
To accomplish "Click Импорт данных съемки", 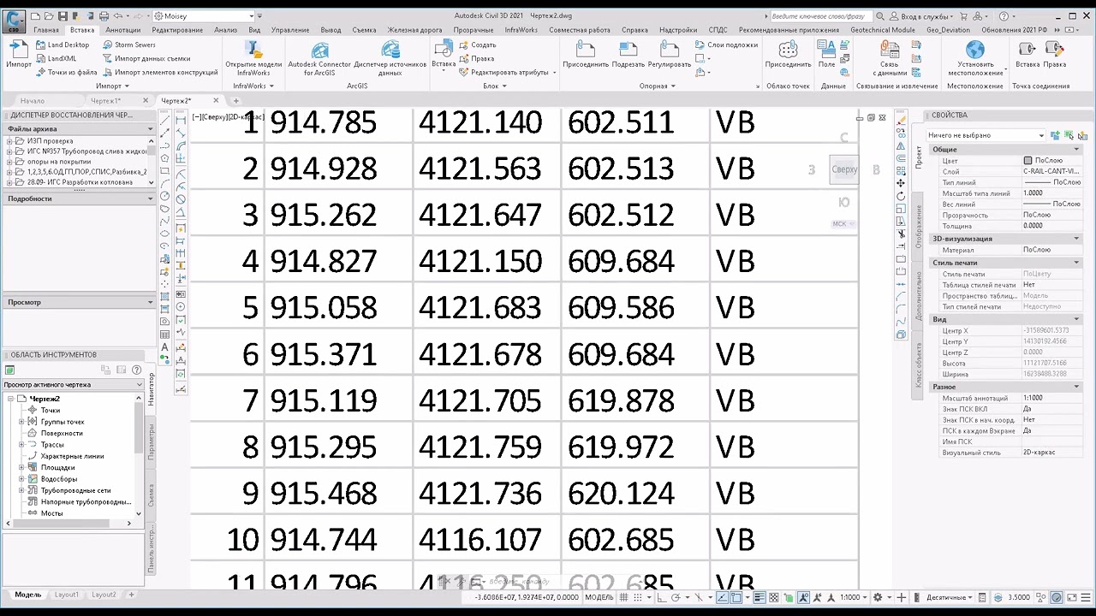I will click(x=146, y=58).
